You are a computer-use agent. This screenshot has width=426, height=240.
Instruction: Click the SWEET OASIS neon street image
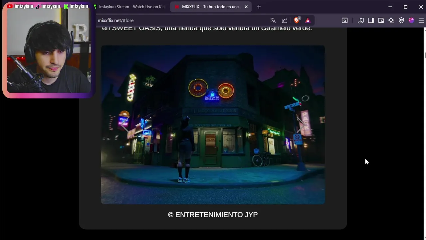click(x=213, y=125)
